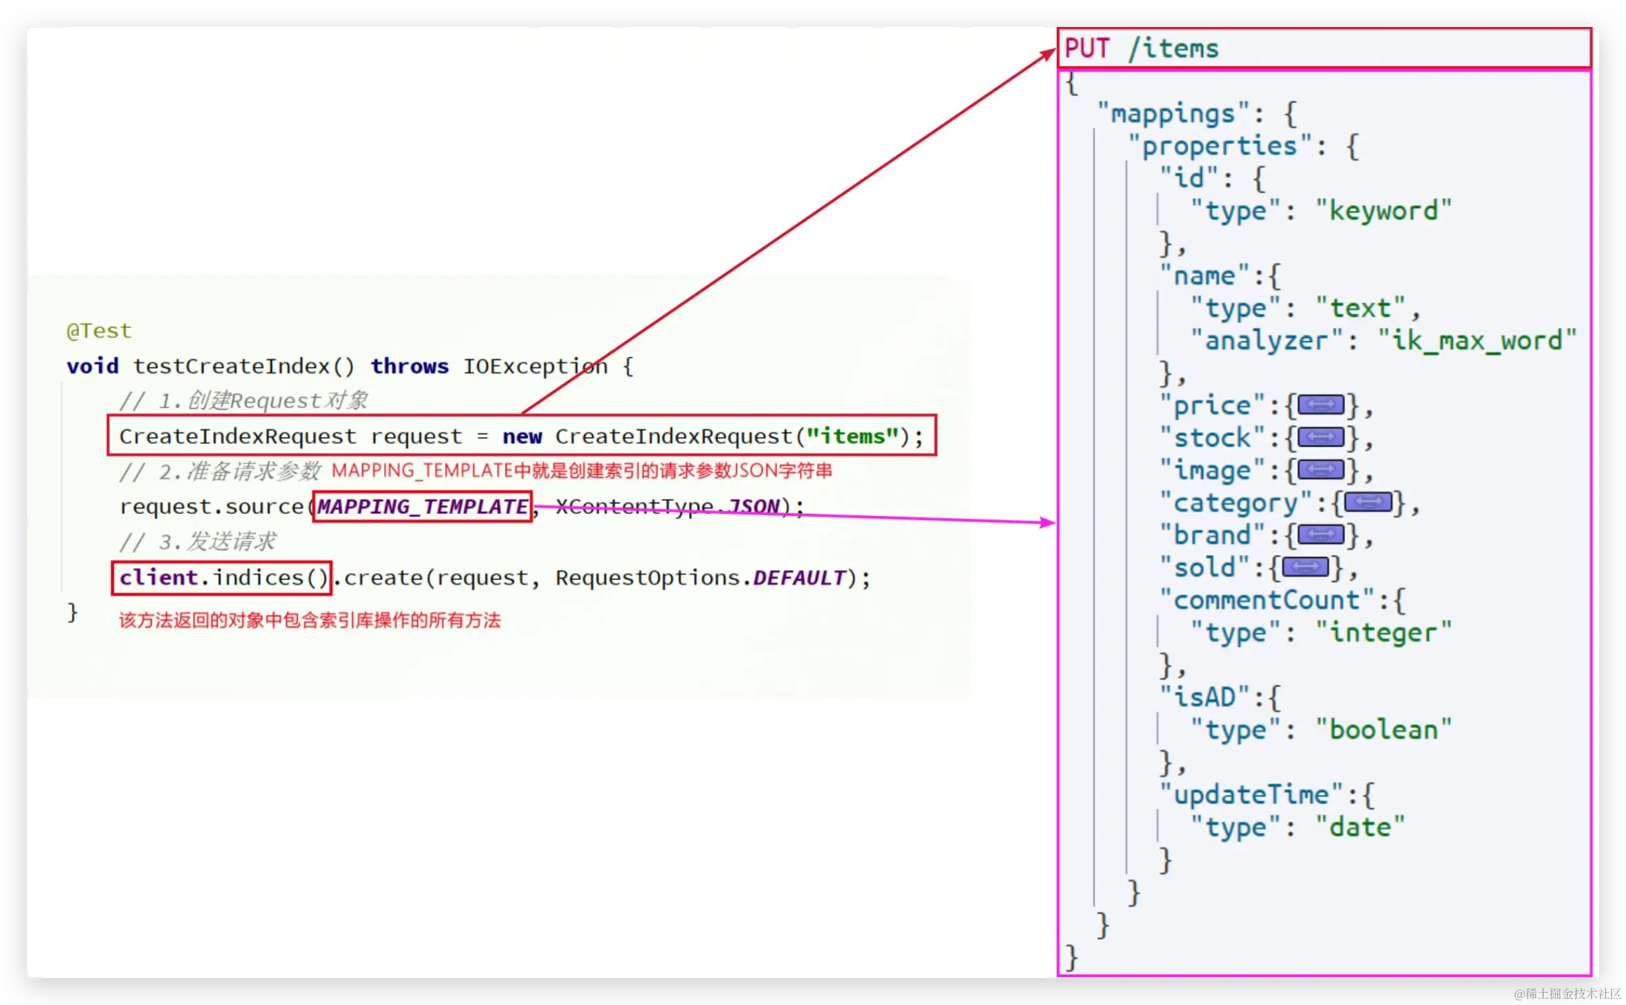1626x1005 pixels.
Task: Click the "properties" key
Action: pos(1219,146)
